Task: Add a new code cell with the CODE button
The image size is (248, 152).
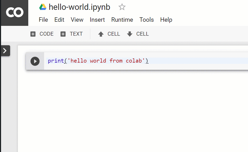Action: coord(42,34)
